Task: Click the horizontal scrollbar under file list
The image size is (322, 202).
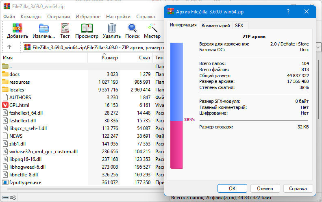Action: click(85, 189)
